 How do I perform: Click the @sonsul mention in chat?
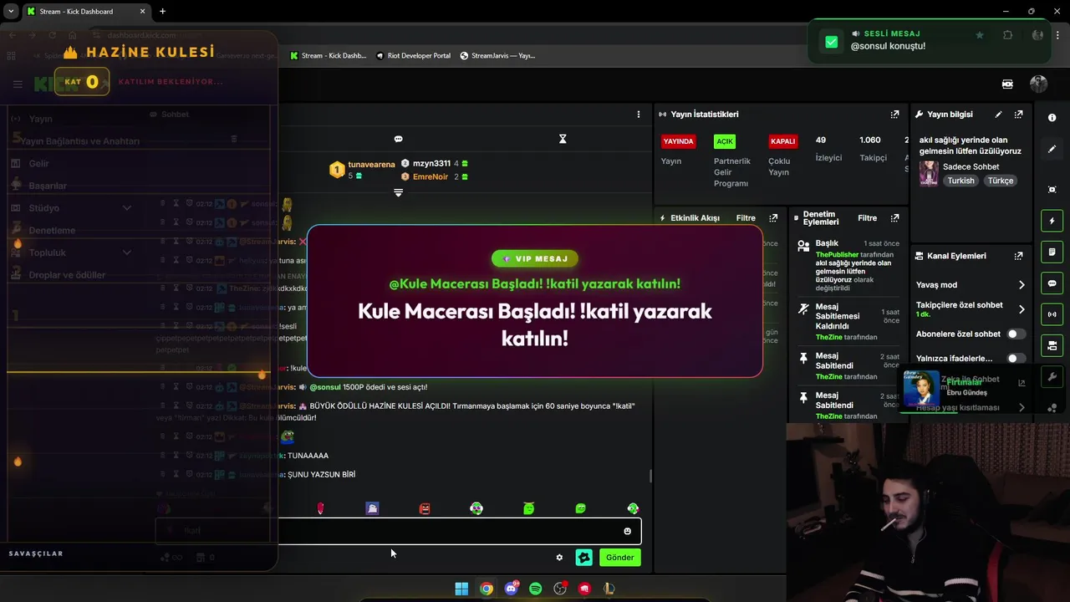point(325,387)
